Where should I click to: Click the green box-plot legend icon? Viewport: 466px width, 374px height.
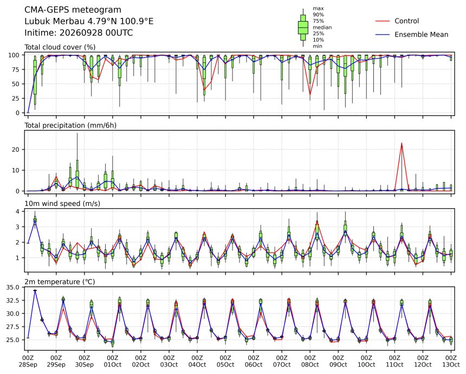pyautogui.click(x=303, y=27)
